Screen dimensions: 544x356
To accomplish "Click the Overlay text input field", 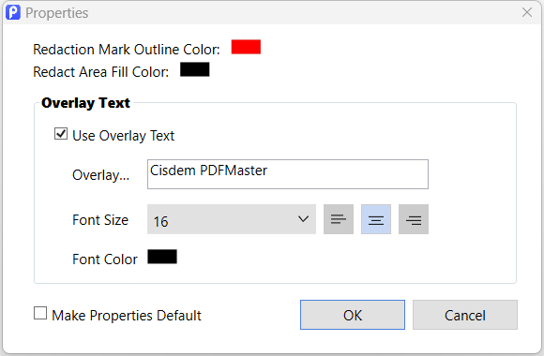I will (288, 174).
